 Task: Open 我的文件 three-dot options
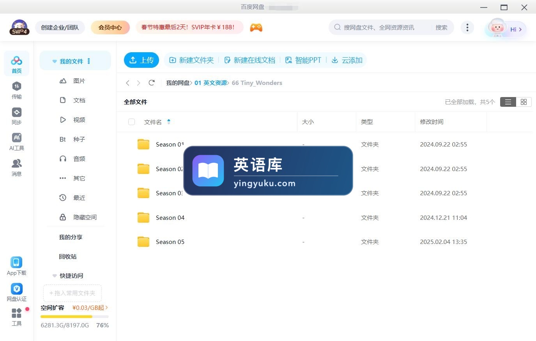tap(89, 61)
